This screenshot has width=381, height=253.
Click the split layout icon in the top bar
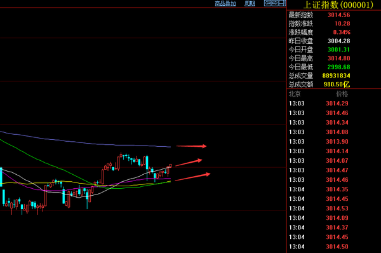(x=282, y=3)
